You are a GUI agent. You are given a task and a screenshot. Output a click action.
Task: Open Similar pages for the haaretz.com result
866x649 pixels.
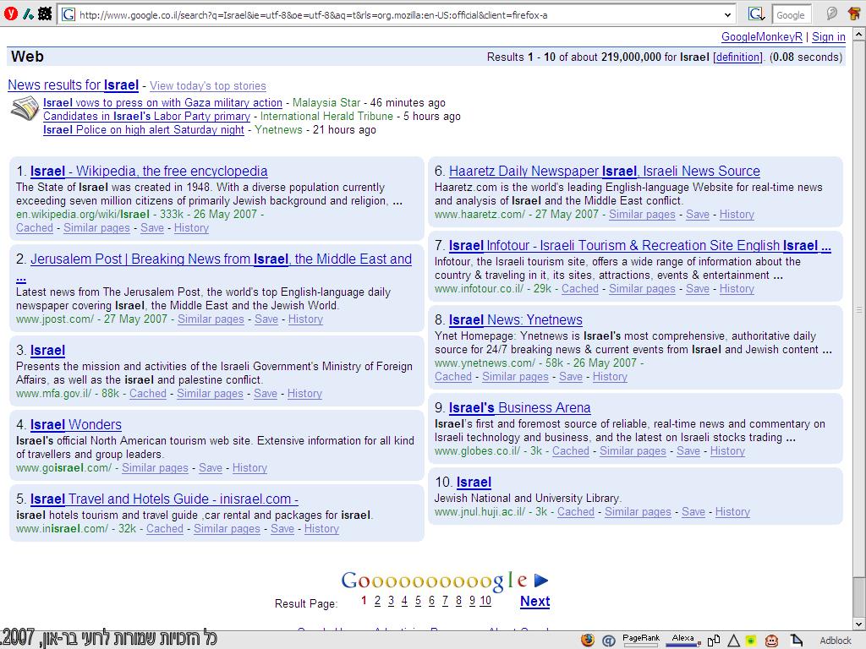click(642, 214)
